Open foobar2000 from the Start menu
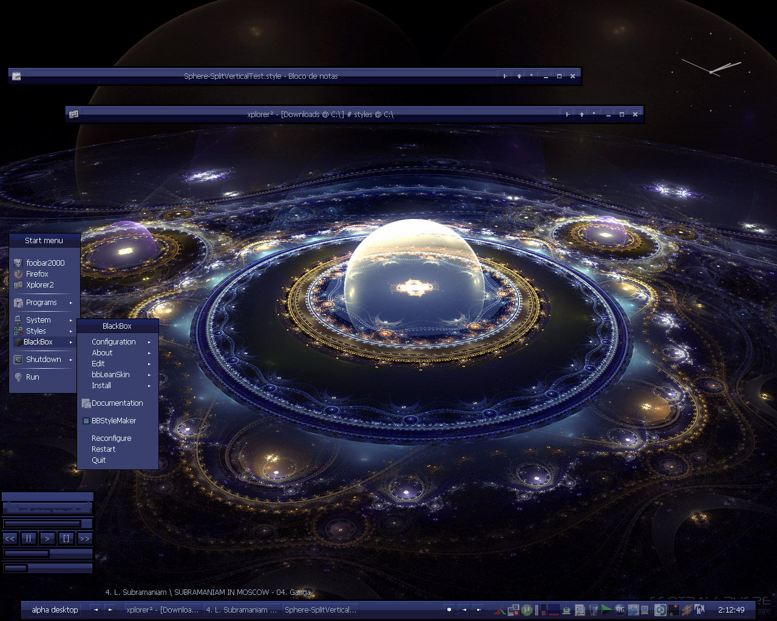 [45, 263]
